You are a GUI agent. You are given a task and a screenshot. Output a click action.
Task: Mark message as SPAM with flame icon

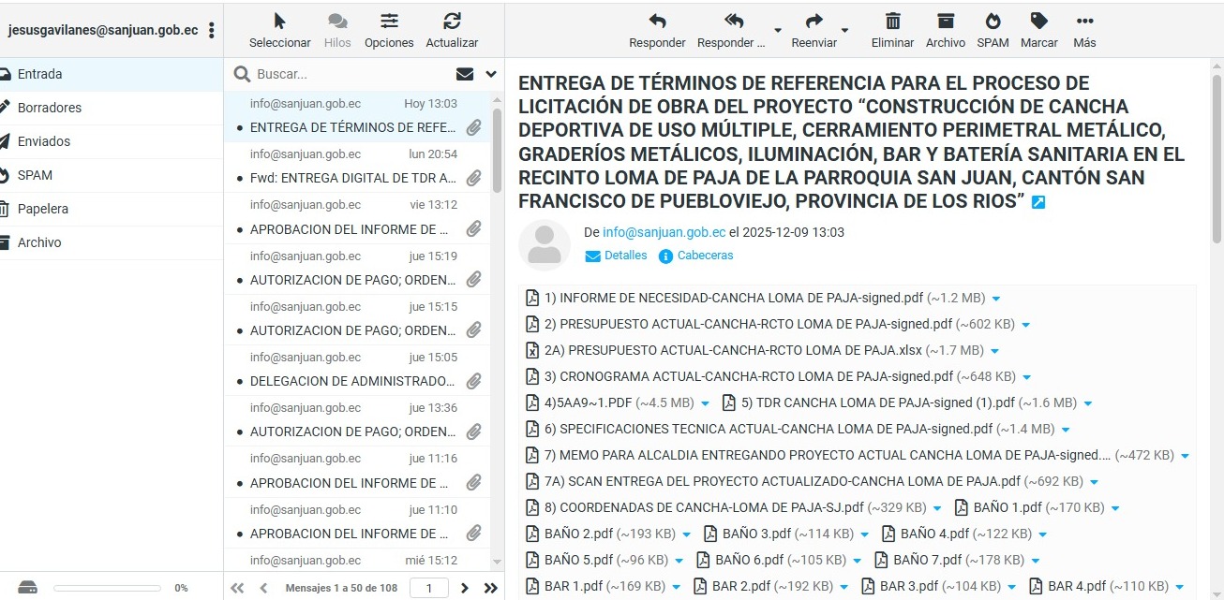click(x=993, y=22)
